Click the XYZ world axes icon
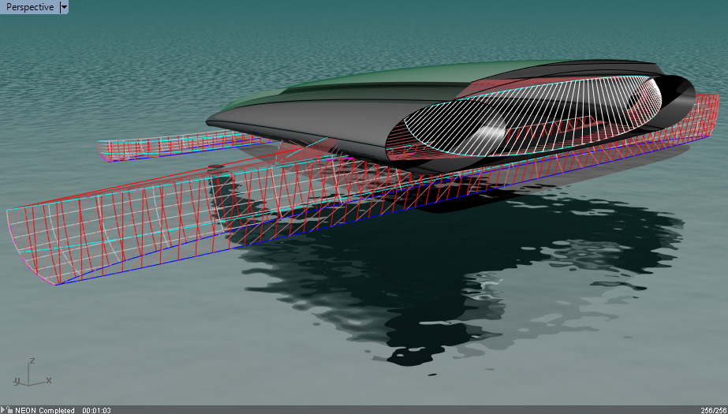The width and height of the screenshot is (728, 414). (x=32, y=373)
